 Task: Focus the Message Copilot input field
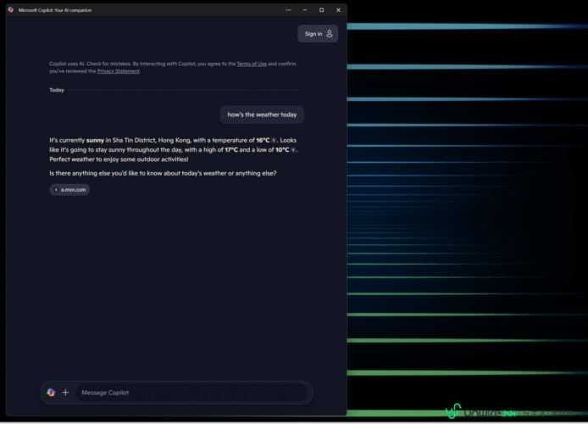coord(186,393)
